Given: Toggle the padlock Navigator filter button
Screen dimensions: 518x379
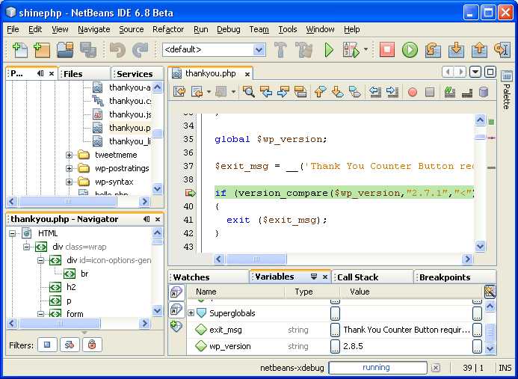Looking at the screenshot, I should point(92,345).
